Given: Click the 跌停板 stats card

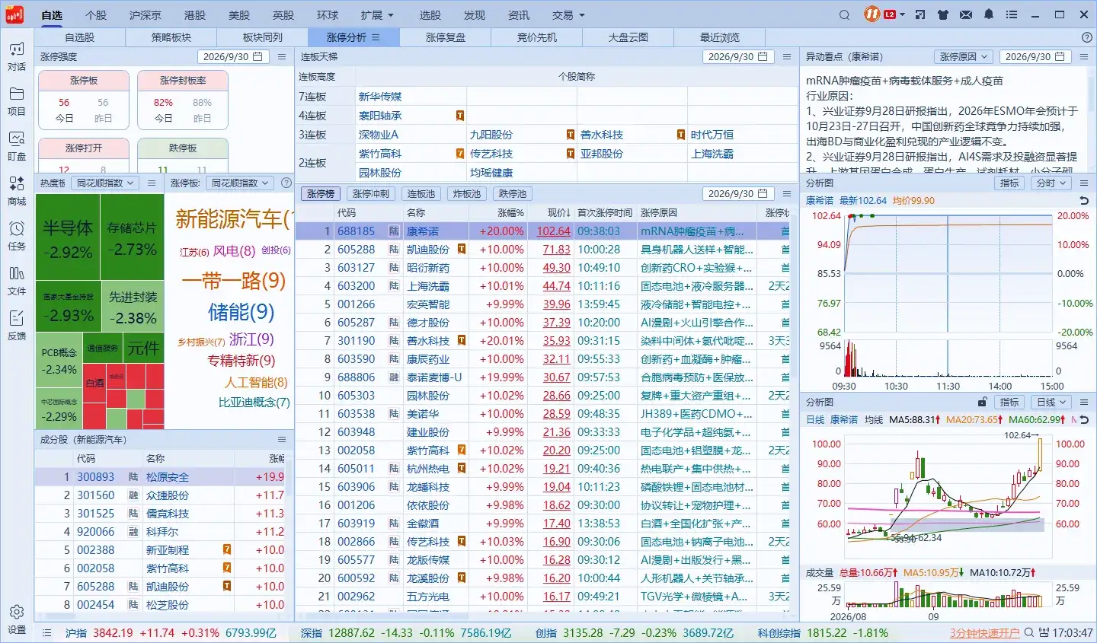Looking at the screenshot, I should tap(183, 155).
